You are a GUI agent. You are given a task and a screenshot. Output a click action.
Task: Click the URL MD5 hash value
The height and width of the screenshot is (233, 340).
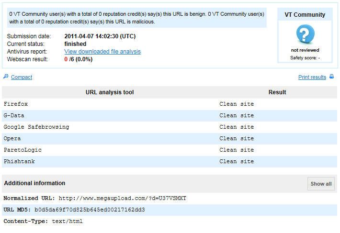(x=90, y=210)
